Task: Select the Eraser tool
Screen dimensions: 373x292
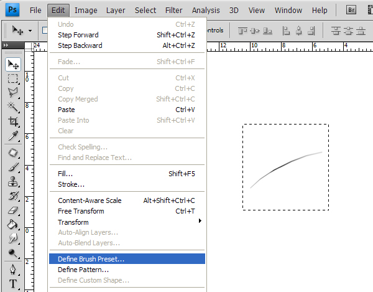Action: pyautogui.click(x=12, y=210)
